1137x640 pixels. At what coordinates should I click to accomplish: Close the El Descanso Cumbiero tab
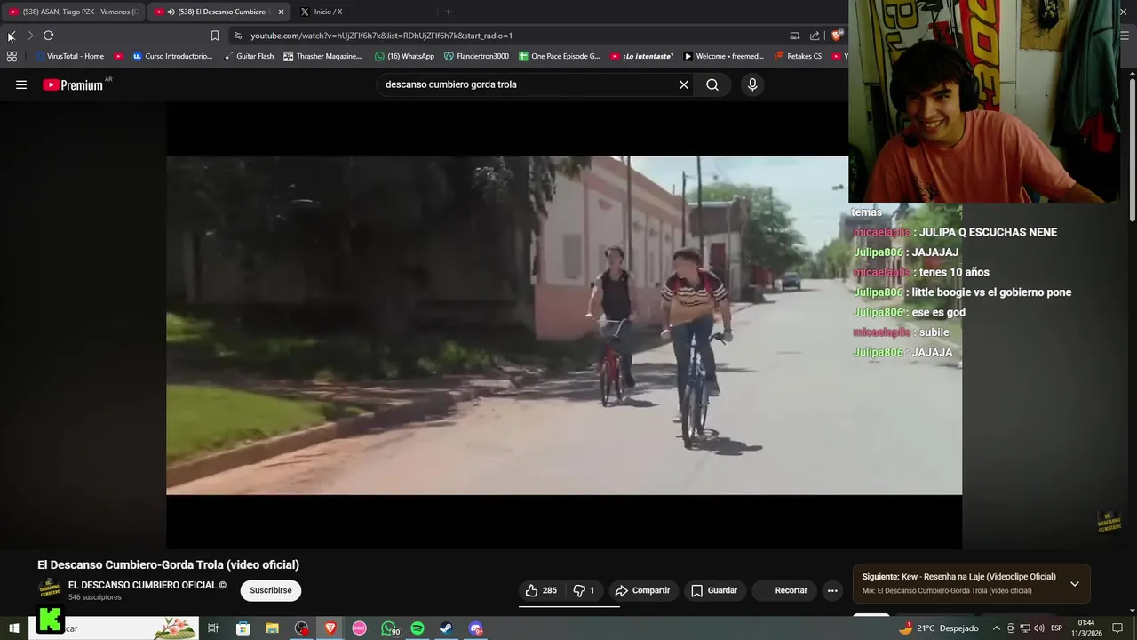point(281,12)
